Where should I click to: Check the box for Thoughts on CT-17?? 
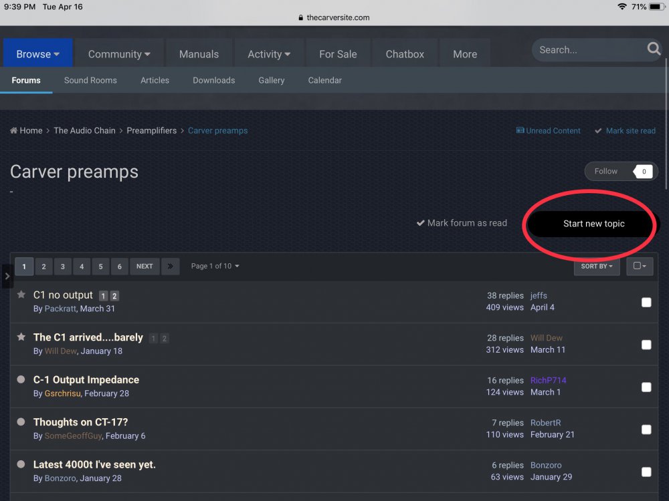pyautogui.click(x=646, y=430)
